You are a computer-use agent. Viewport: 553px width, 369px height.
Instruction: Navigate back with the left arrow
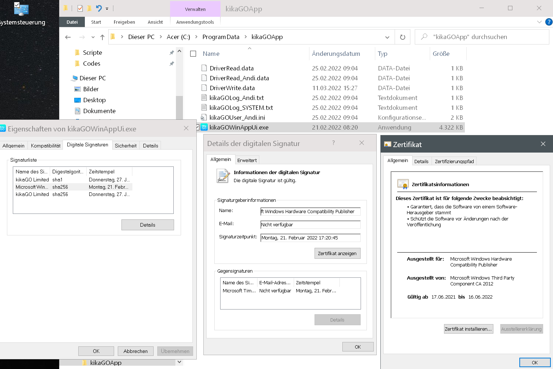[68, 37]
